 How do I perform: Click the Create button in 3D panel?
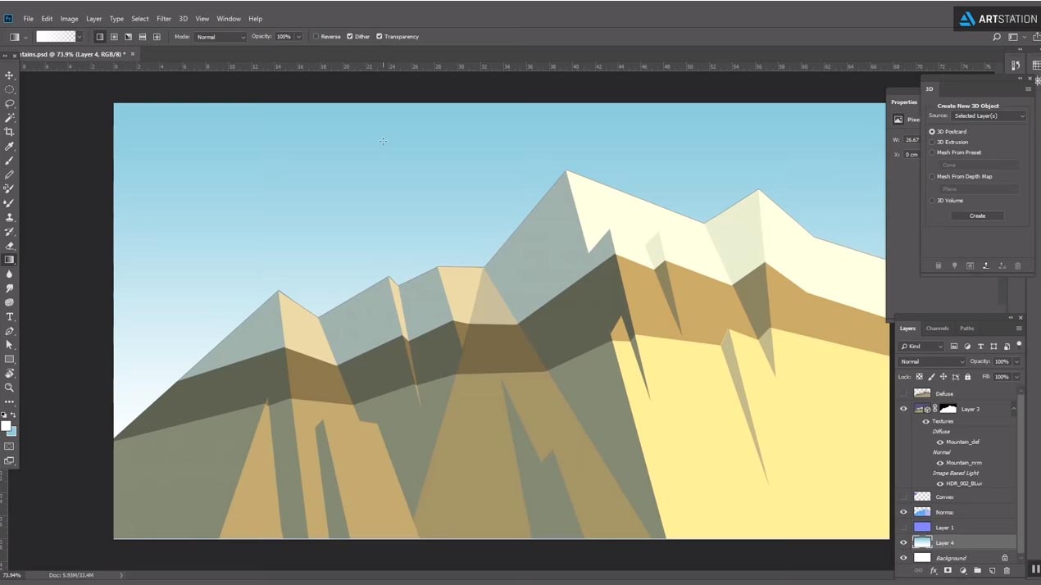point(977,216)
